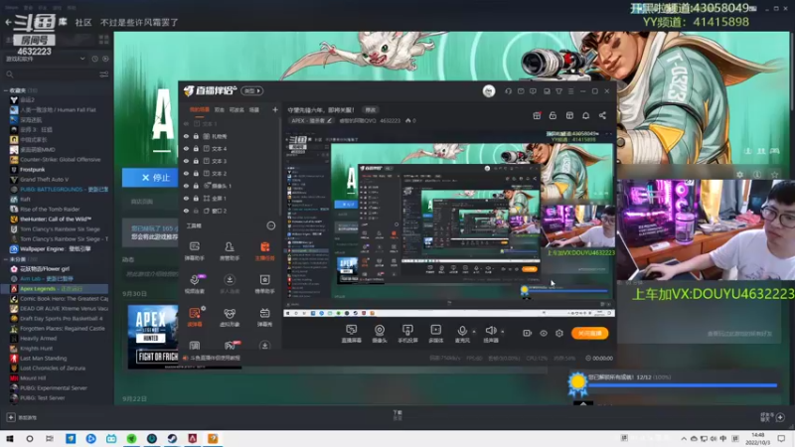
Task: Click 添加游戏 at the bottom of the Steam window
Action: tap(22, 417)
